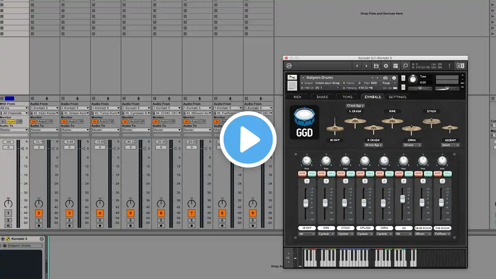
Task: Click the Stack cymbal image
Action: (431, 122)
